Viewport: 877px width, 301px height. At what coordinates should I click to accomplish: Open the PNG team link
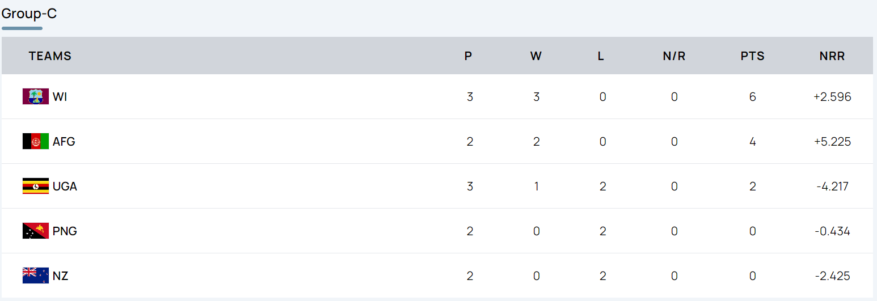(x=65, y=231)
